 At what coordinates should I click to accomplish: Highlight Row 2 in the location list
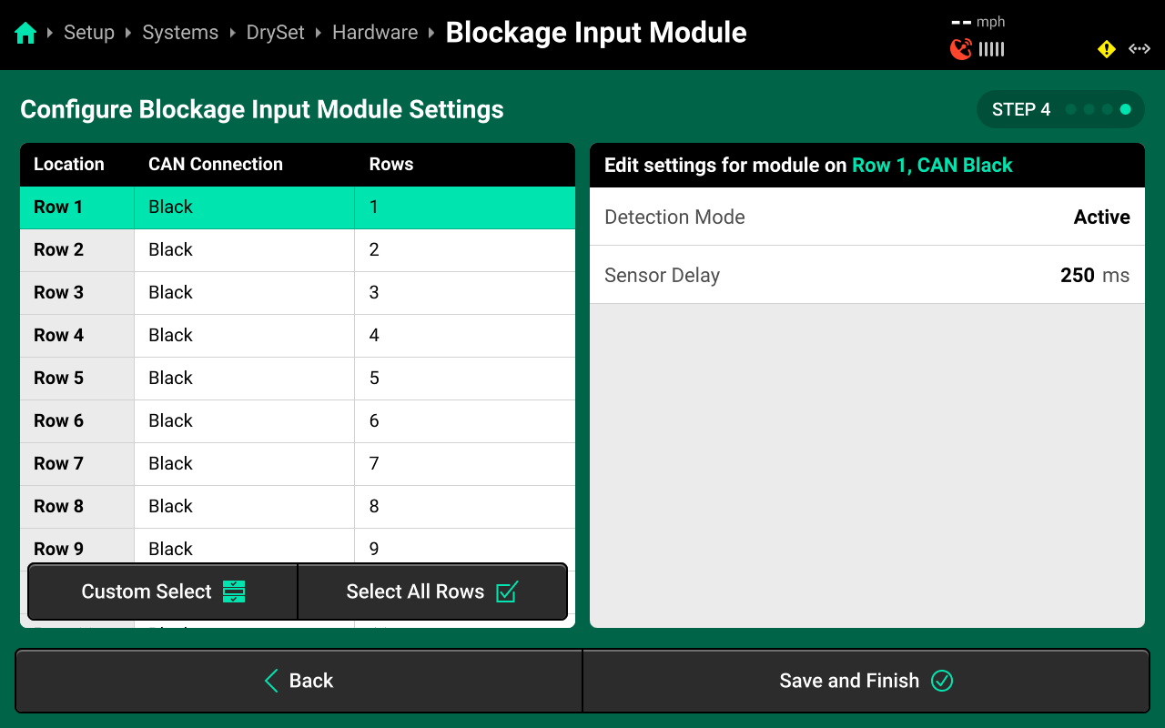coord(298,249)
